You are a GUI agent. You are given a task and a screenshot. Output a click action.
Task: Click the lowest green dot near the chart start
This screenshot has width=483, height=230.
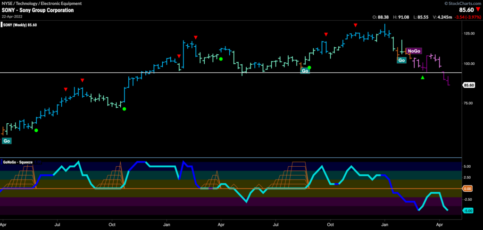pyautogui.click(x=36, y=130)
